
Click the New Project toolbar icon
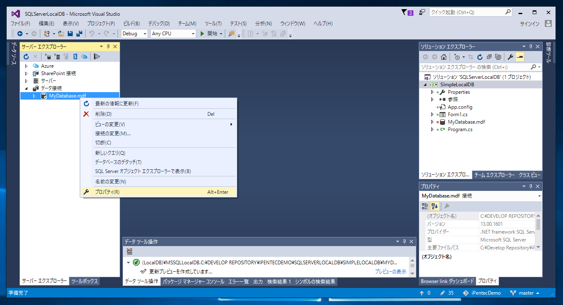[47, 34]
